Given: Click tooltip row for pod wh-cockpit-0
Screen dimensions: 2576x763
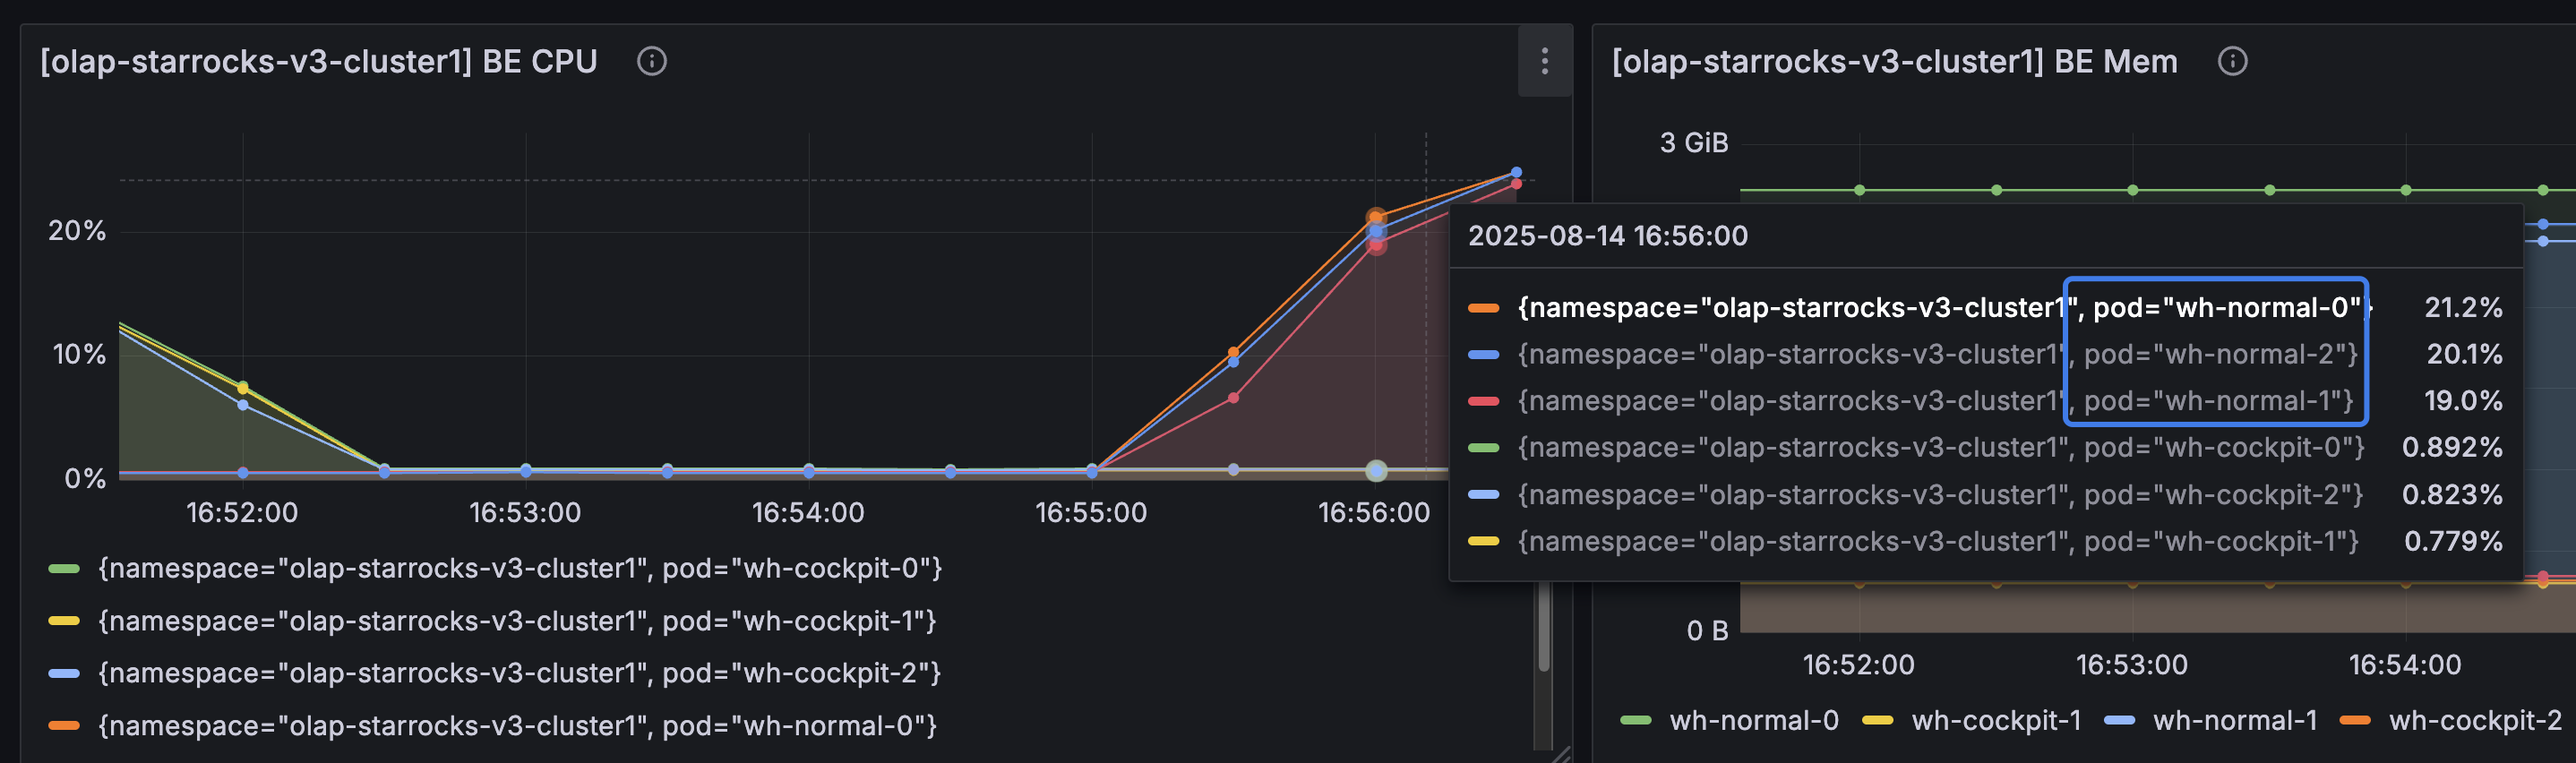Looking at the screenshot, I should click(x=1985, y=447).
